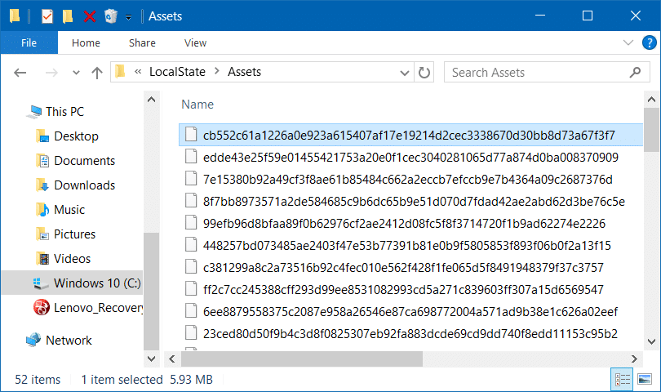This screenshot has height=392, width=661.
Task: Click horizontal scrollbar right arrow
Action: [634, 359]
